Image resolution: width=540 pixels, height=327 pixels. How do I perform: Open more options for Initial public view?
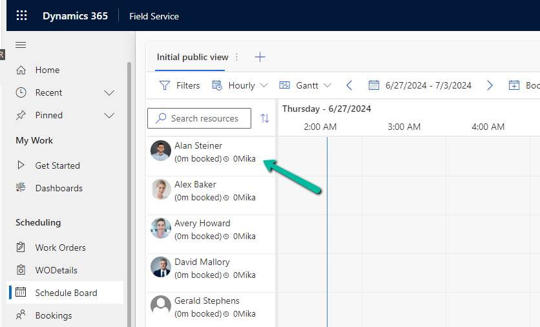[x=236, y=57]
